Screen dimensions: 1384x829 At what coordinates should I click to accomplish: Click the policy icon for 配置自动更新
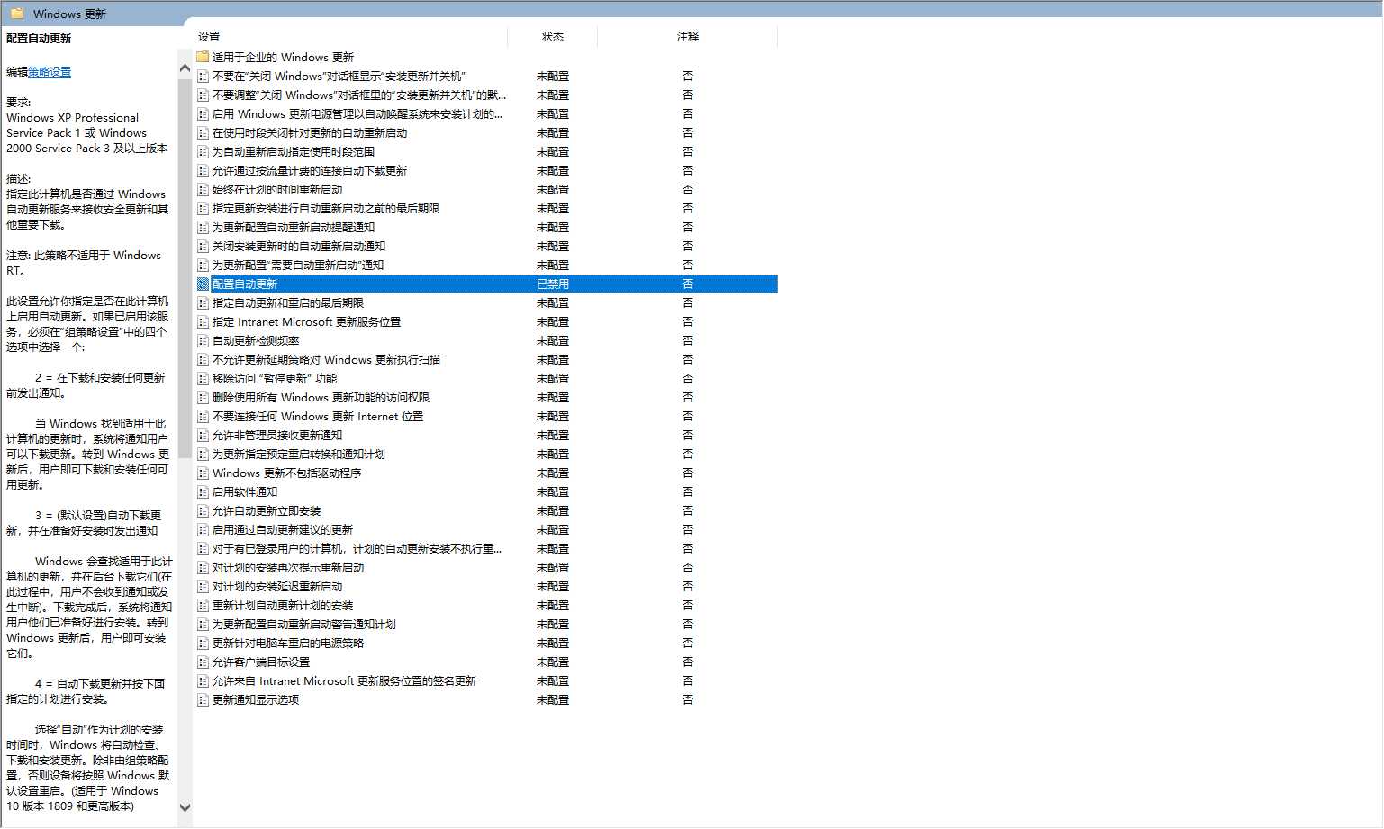(203, 284)
